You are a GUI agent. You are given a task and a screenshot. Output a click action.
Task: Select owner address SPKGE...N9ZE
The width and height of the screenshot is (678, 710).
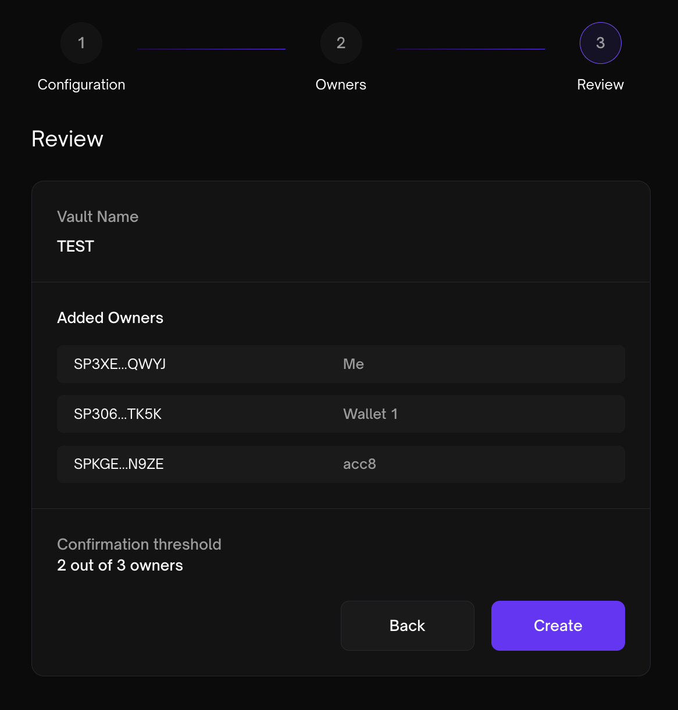tap(119, 464)
